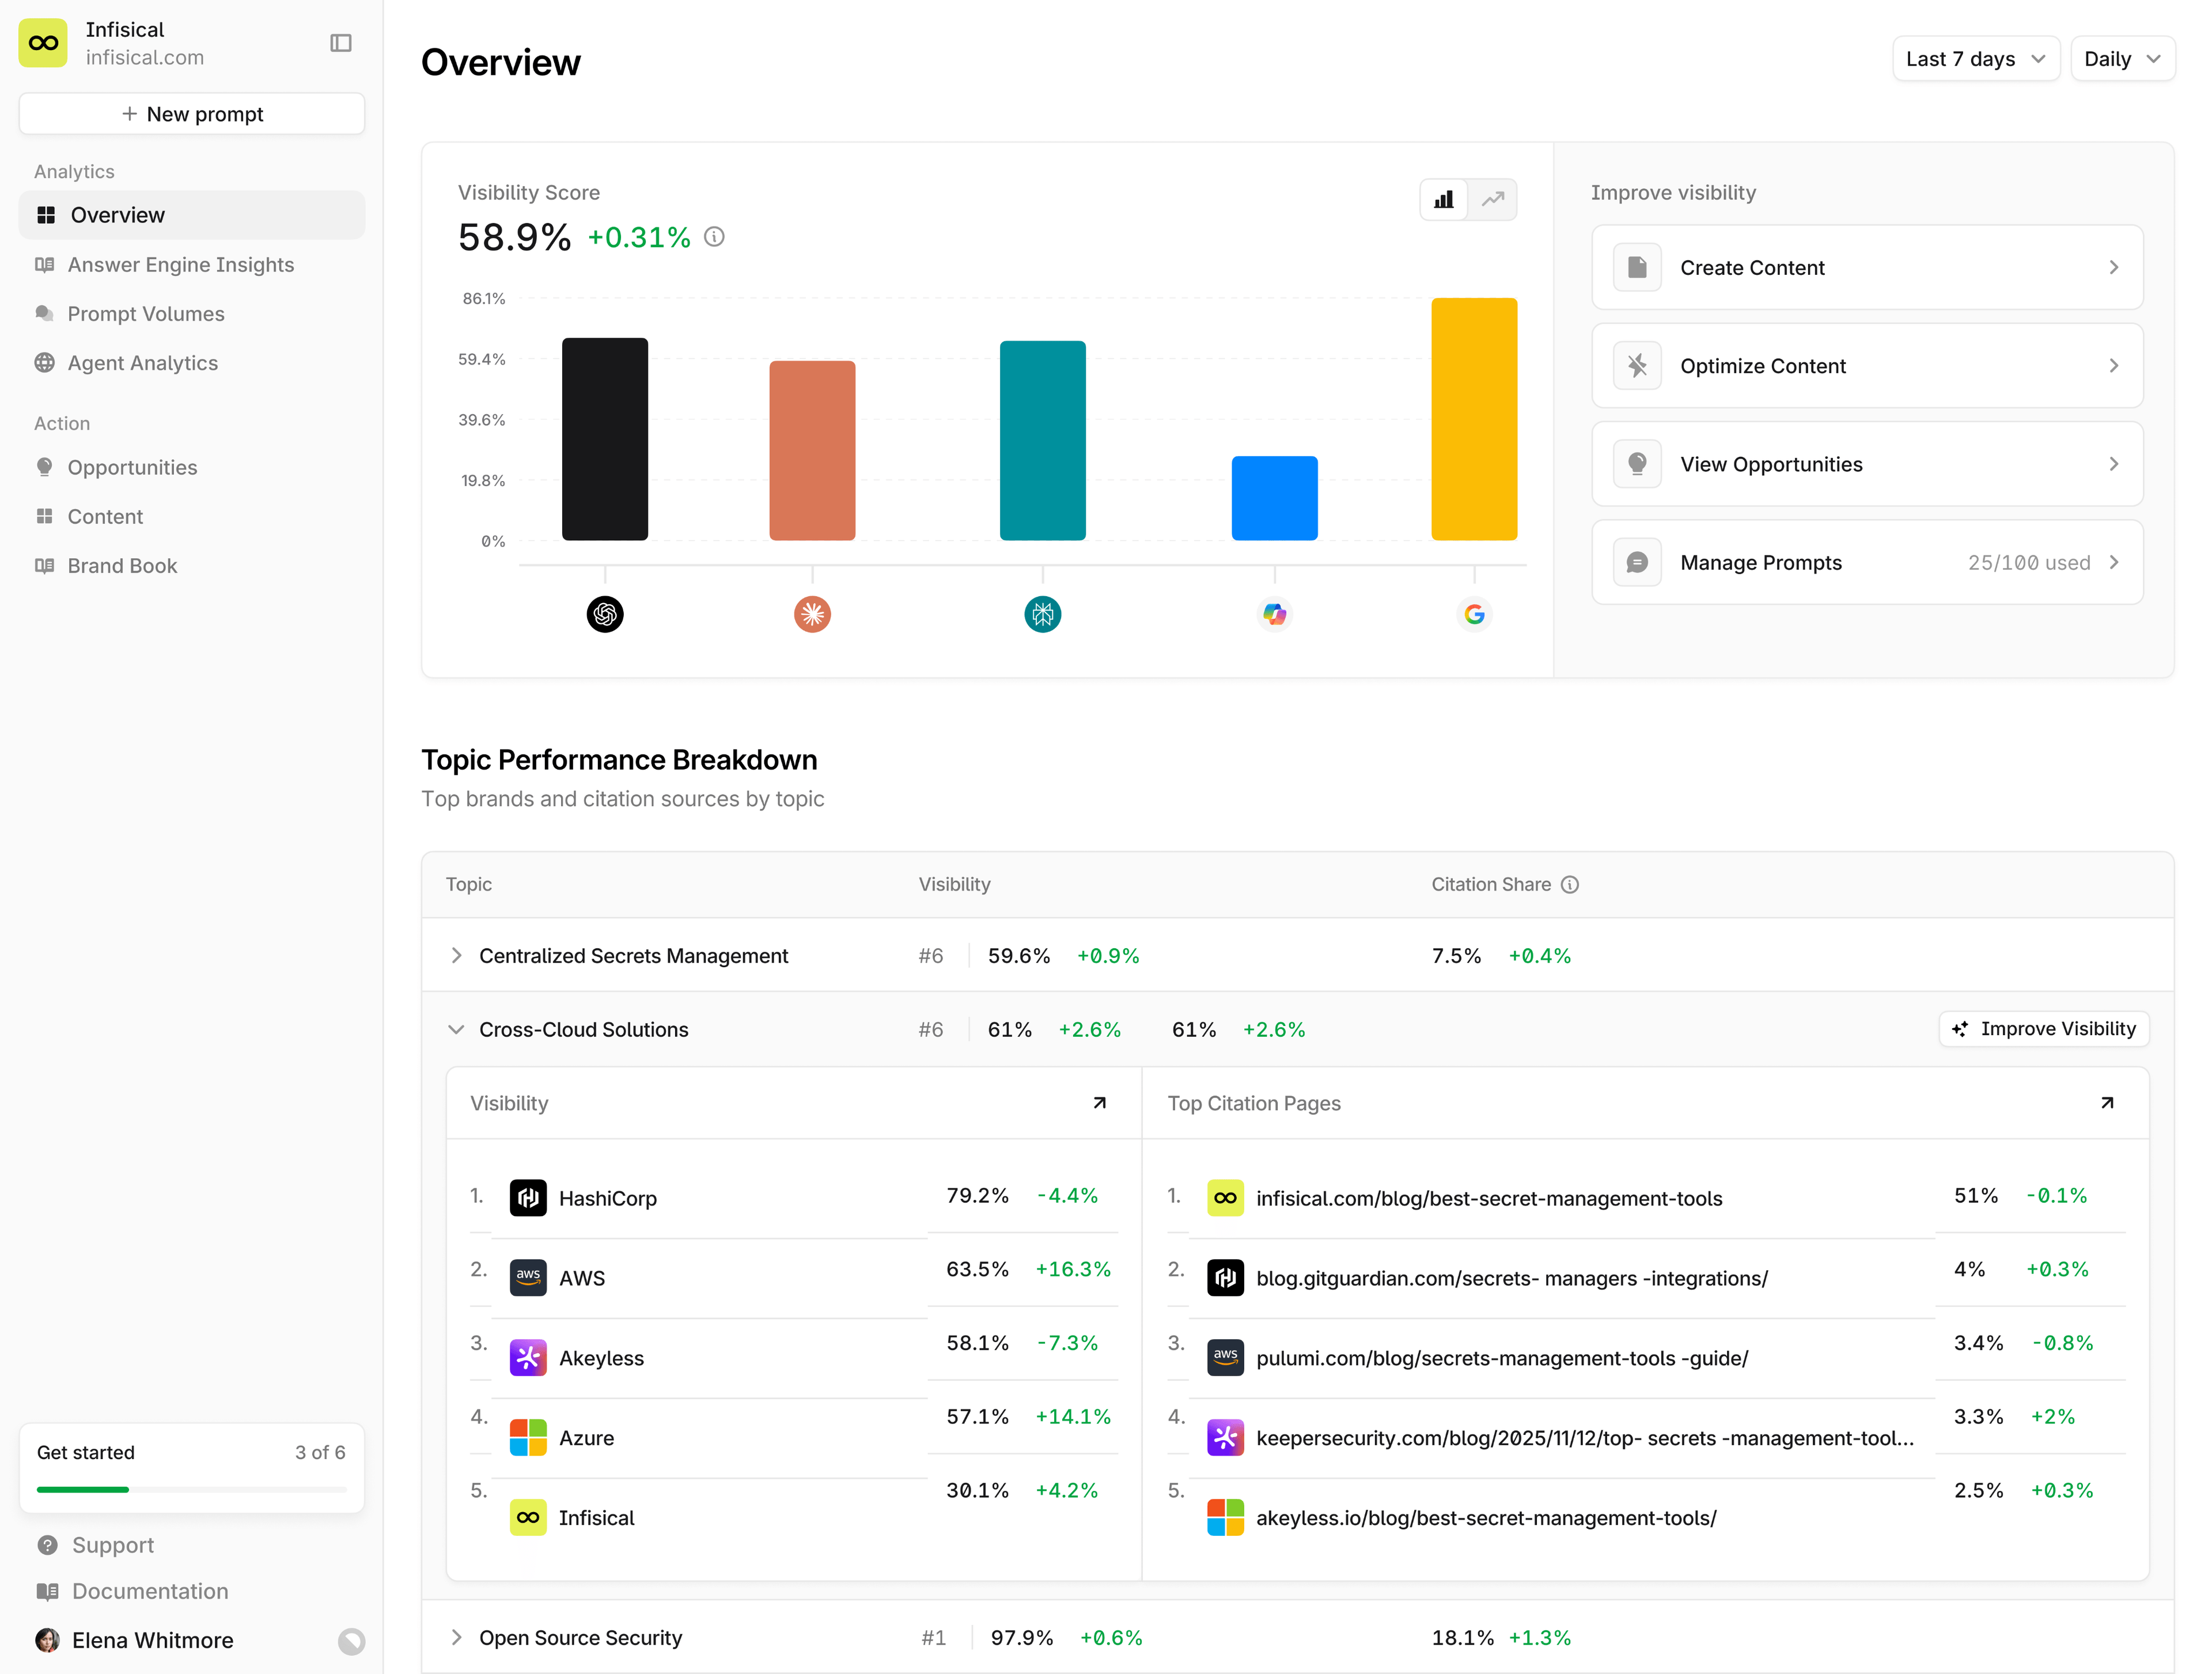Toggle the bar chart view mode
The width and height of the screenshot is (2212, 1674).
coord(1443,199)
